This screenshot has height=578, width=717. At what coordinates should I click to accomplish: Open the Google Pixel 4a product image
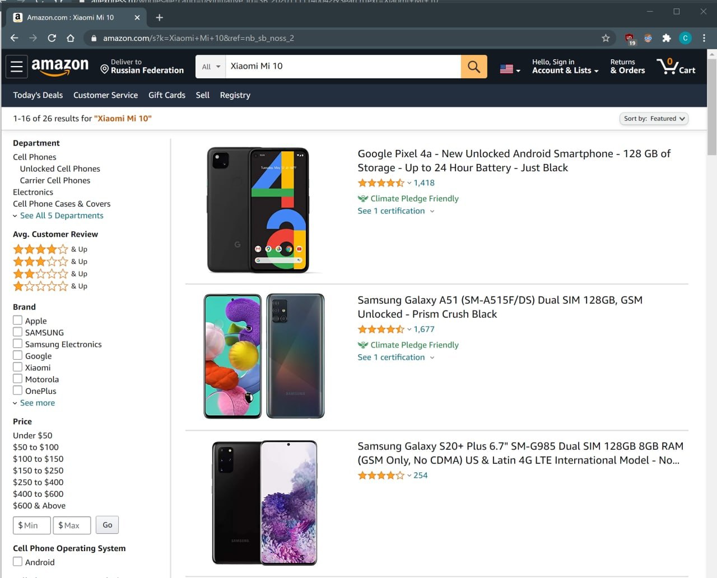(x=258, y=210)
